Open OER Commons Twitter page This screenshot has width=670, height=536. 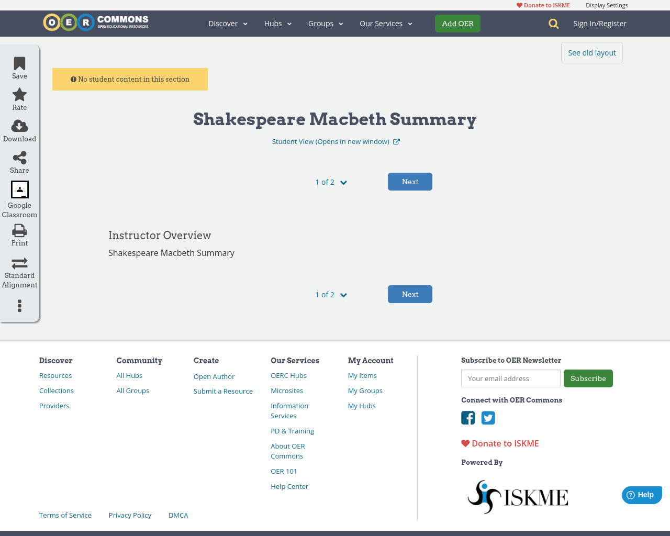pos(488,418)
